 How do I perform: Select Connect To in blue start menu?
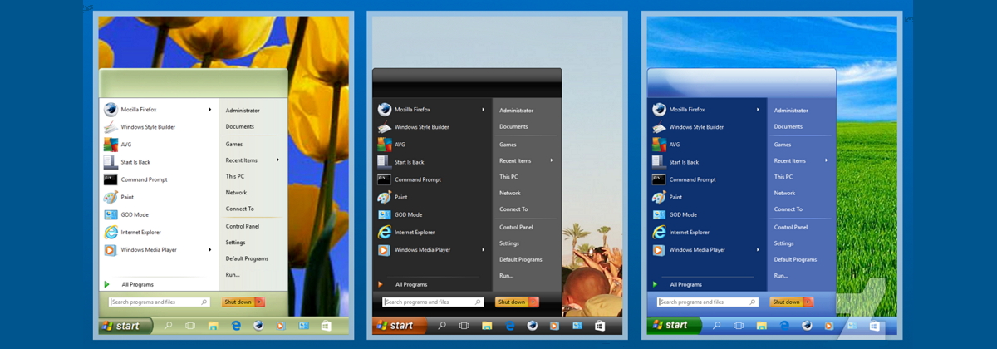coord(788,209)
